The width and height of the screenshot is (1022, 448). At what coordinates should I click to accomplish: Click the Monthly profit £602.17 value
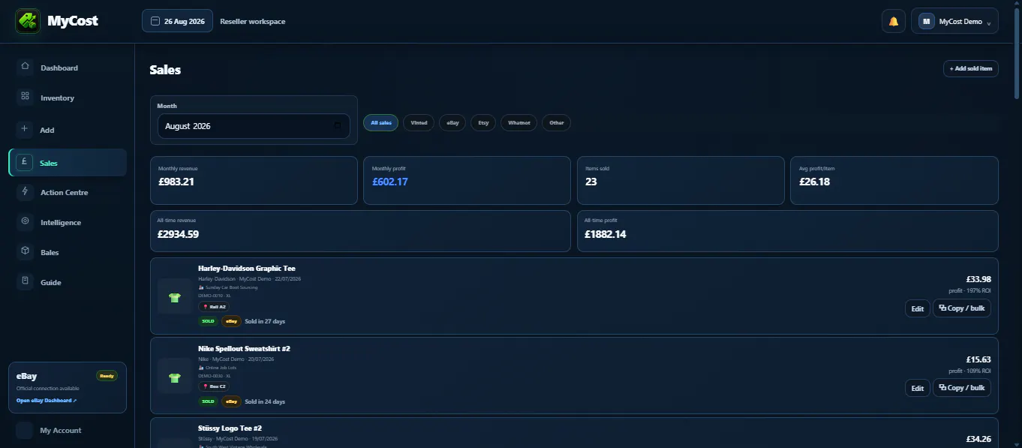point(390,182)
